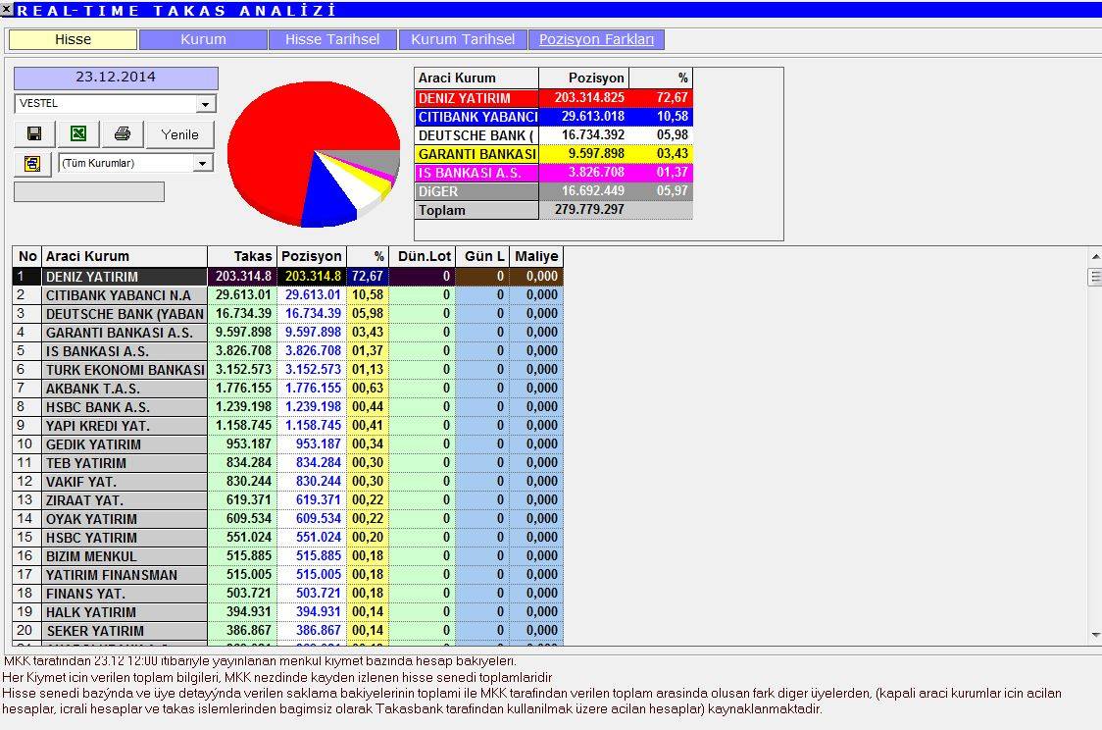The width and height of the screenshot is (1102, 730).
Task: Click the blue CITIBANK YABANCI legend entry
Action: point(477,117)
